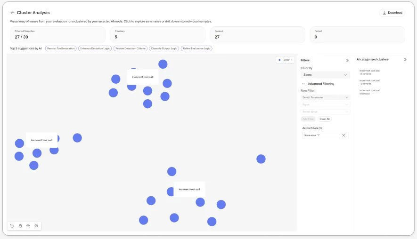The height and width of the screenshot is (239, 417).
Task: Click the Passed 27 card
Action: (x=257, y=34)
